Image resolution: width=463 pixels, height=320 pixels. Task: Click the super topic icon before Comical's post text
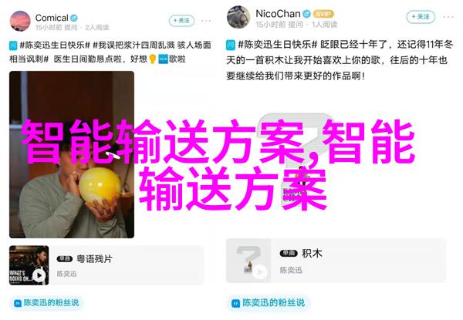13,45
